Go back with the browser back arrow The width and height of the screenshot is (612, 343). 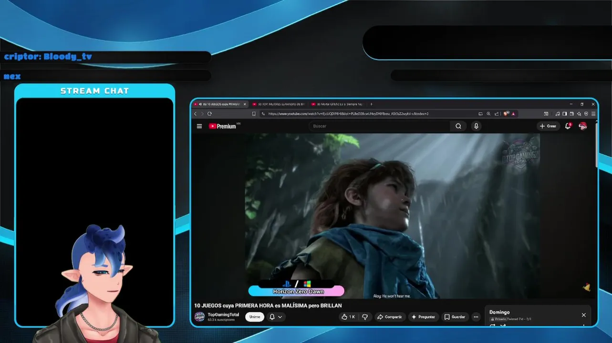(x=195, y=114)
